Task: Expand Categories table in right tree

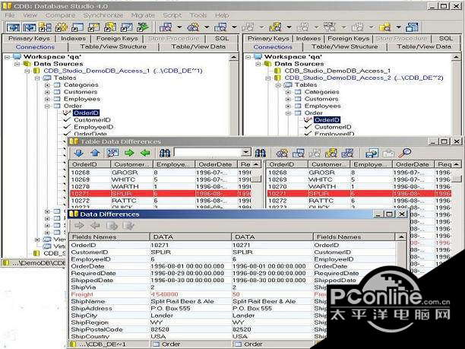Action: pos(288,92)
